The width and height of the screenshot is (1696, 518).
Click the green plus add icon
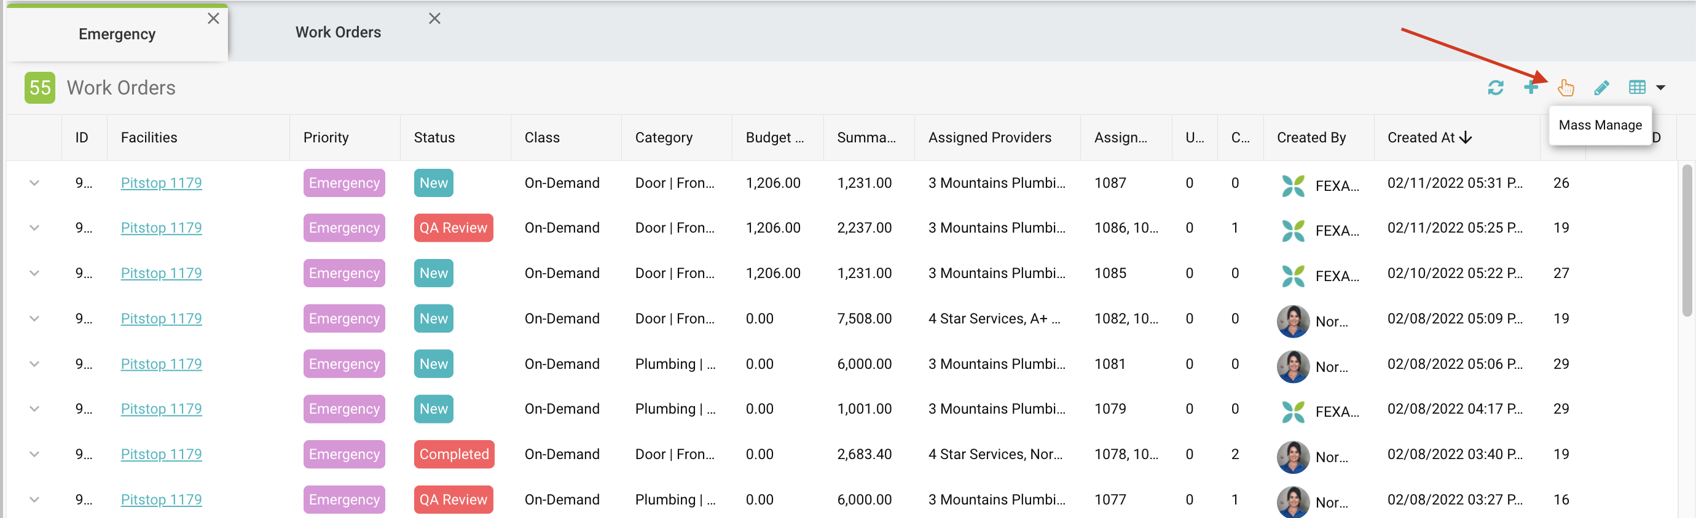click(1531, 87)
